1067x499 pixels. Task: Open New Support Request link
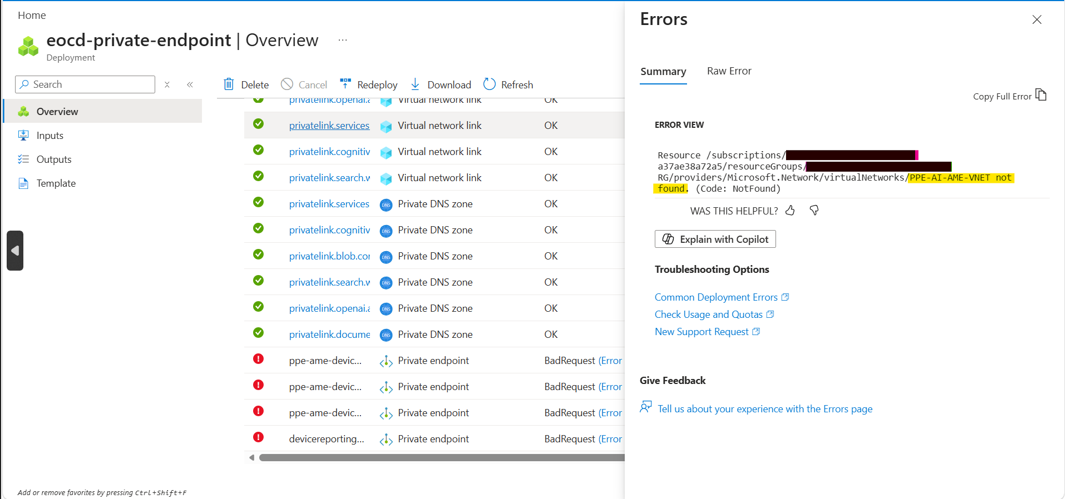pos(707,332)
